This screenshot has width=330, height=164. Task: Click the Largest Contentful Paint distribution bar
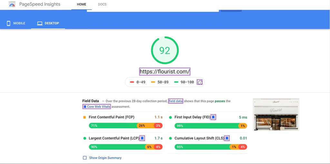point(126,147)
